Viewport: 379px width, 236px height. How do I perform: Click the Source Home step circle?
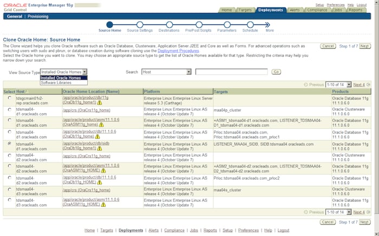109,25
